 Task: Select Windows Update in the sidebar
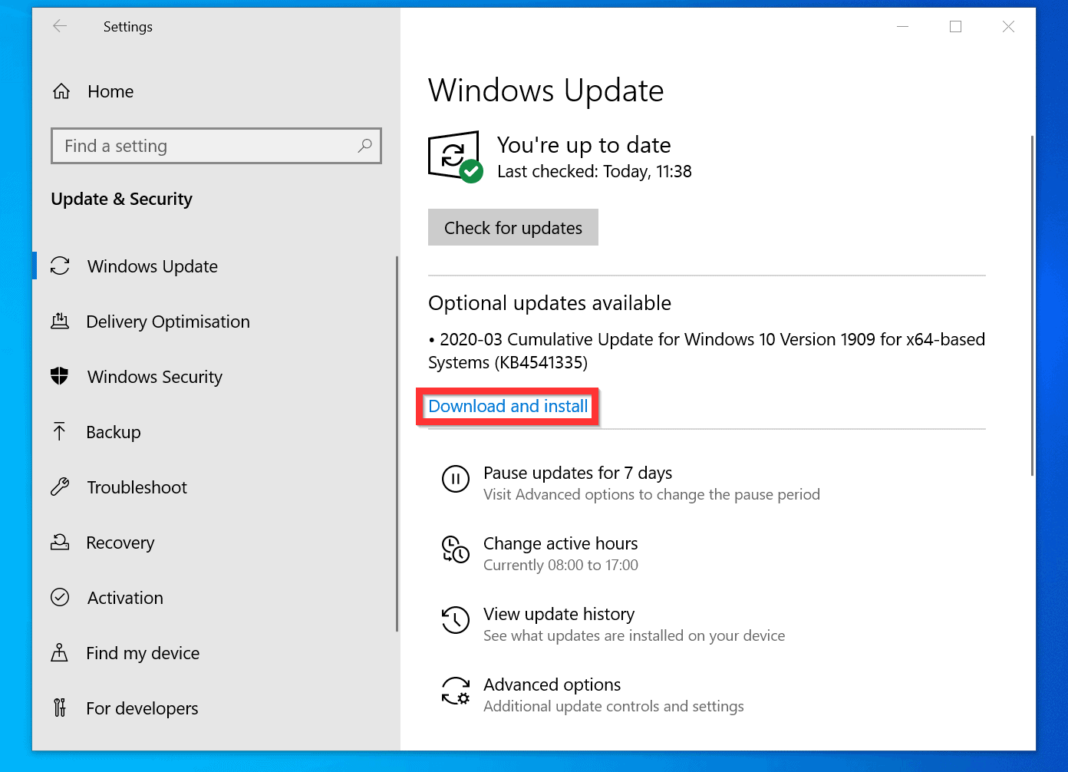pos(152,266)
